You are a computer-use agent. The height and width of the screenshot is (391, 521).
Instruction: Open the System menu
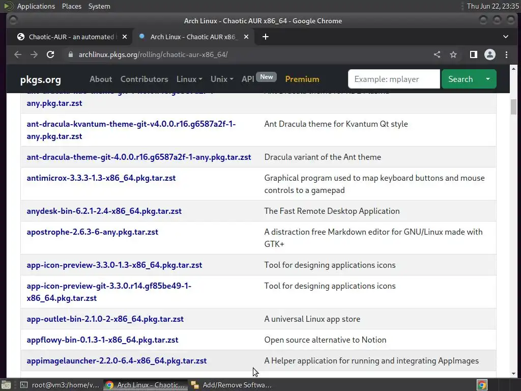tap(99, 6)
